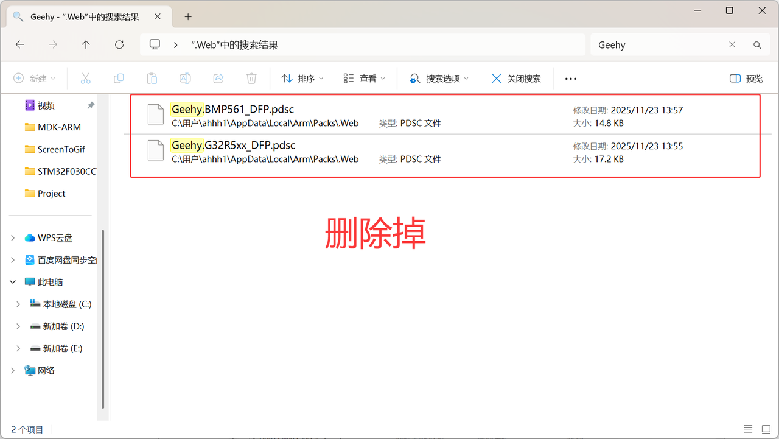
Task: Switch to large icons view in status bar
Action: coord(766,429)
